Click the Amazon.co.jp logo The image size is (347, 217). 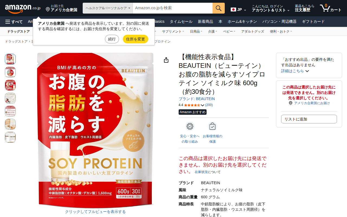(x=23, y=8)
